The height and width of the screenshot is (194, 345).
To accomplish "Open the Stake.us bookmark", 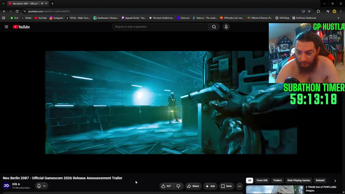I will pos(204,18).
